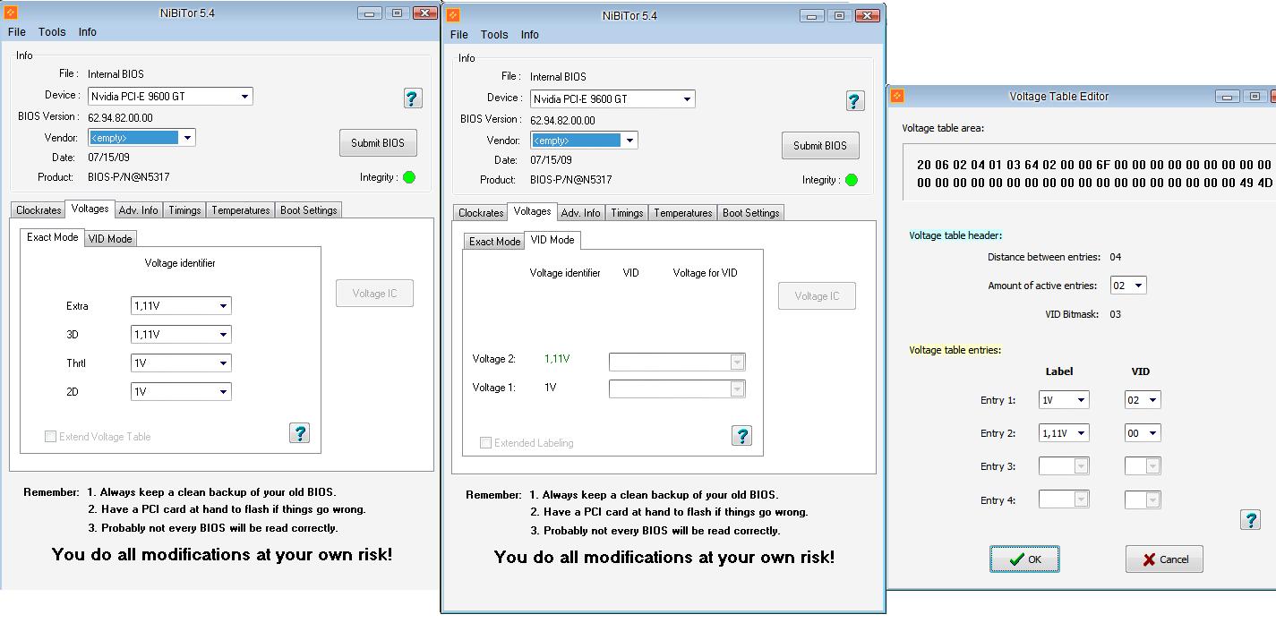Screen dimensions: 1276x623
Task: Open Info menu in middle window
Action: point(530,35)
